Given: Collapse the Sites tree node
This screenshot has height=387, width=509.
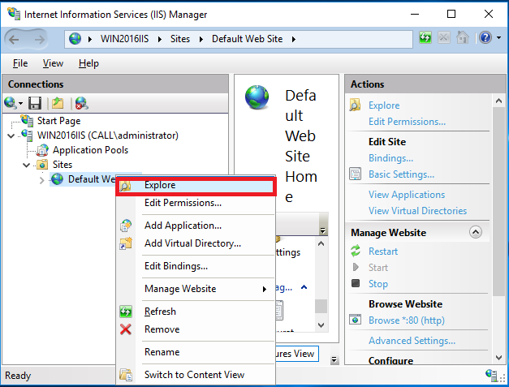Looking at the screenshot, I should click(27, 165).
